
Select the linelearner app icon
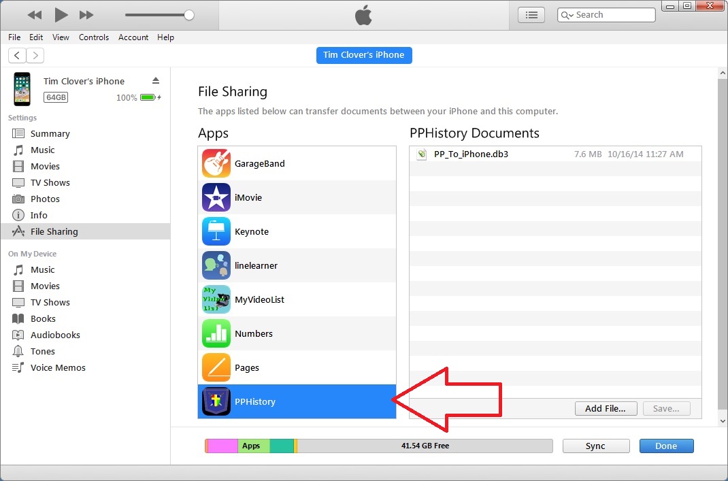(216, 265)
